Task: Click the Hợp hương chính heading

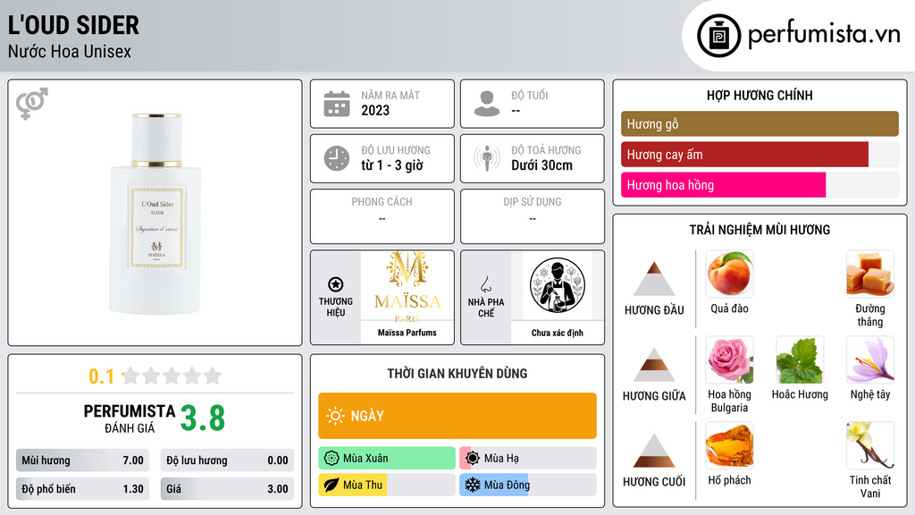Action: click(x=760, y=95)
